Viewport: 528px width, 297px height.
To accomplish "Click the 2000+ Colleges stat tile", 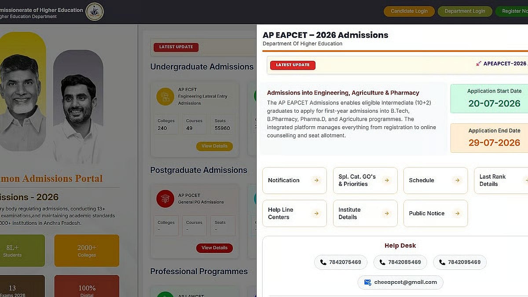I will [x=87, y=251].
